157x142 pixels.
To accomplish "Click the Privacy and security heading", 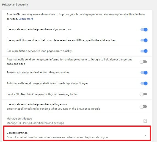I will (x=15, y=5).
